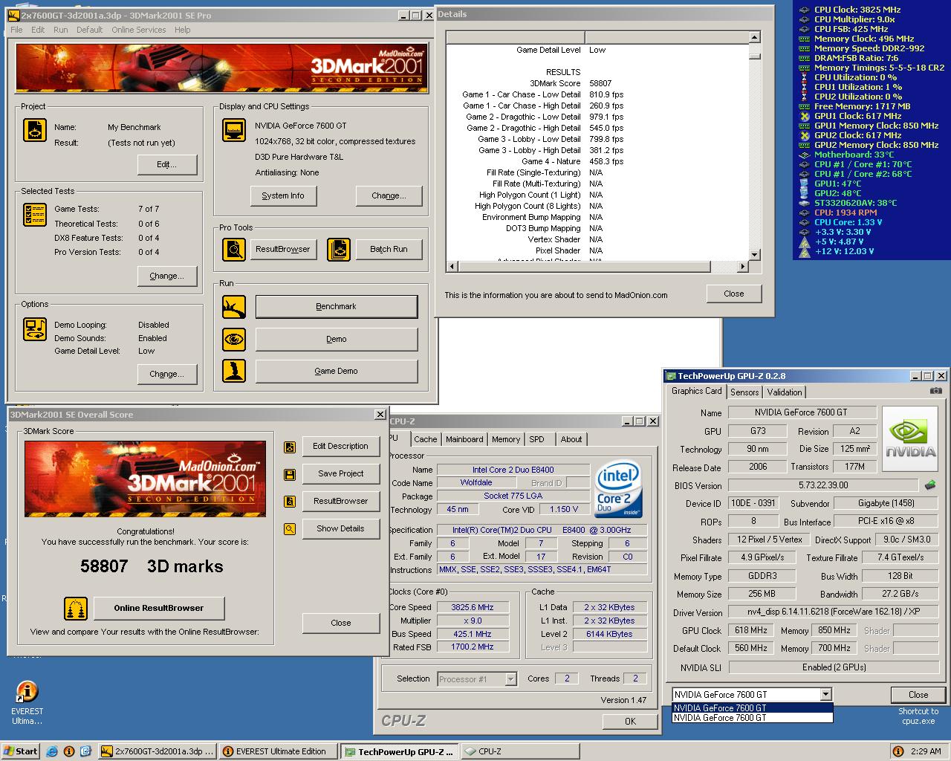Start the Benchmark run
Image resolution: width=951 pixels, height=761 pixels.
[x=336, y=306]
